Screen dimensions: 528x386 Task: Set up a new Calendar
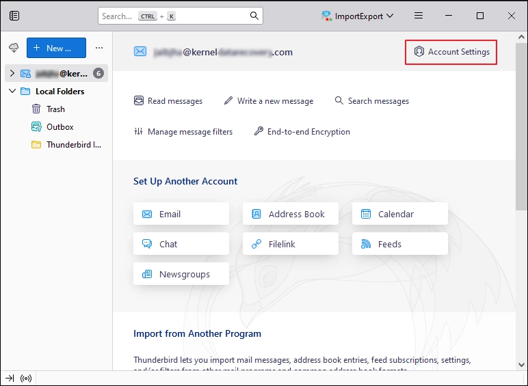point(400,214)
